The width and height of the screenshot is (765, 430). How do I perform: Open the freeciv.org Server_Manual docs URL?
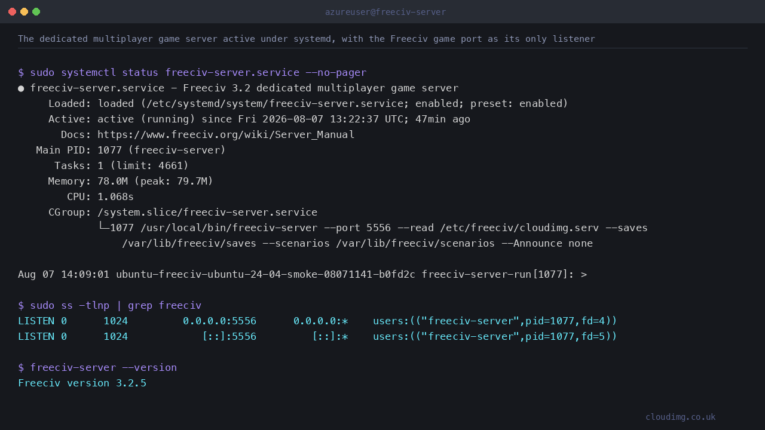[226, 134]
